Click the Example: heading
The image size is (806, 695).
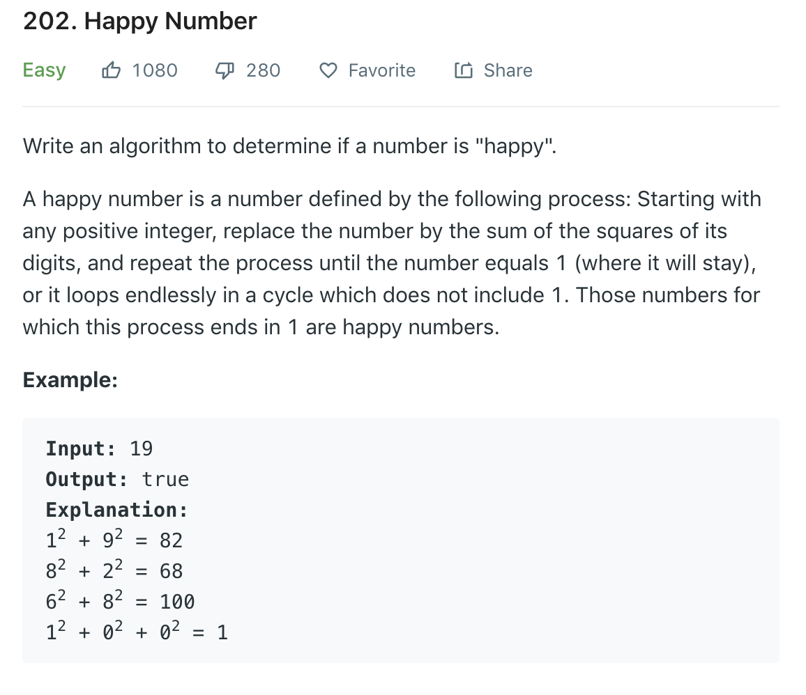(70, 380)
